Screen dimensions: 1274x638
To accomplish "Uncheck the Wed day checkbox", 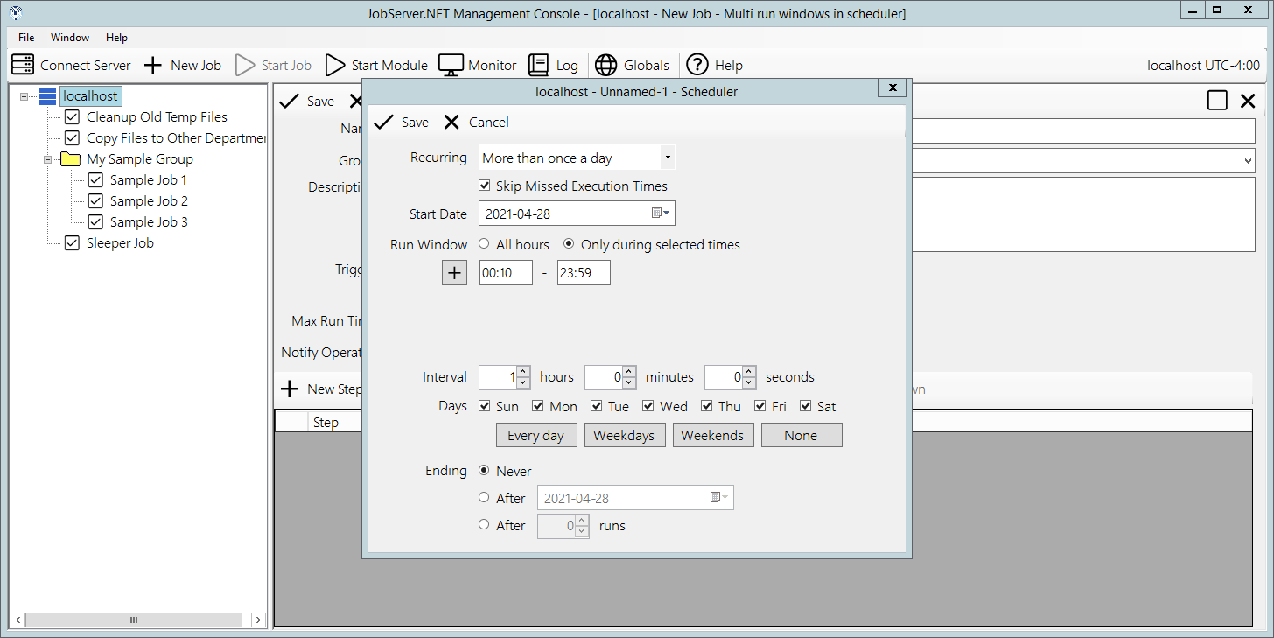I will click(x=648, y=406).
